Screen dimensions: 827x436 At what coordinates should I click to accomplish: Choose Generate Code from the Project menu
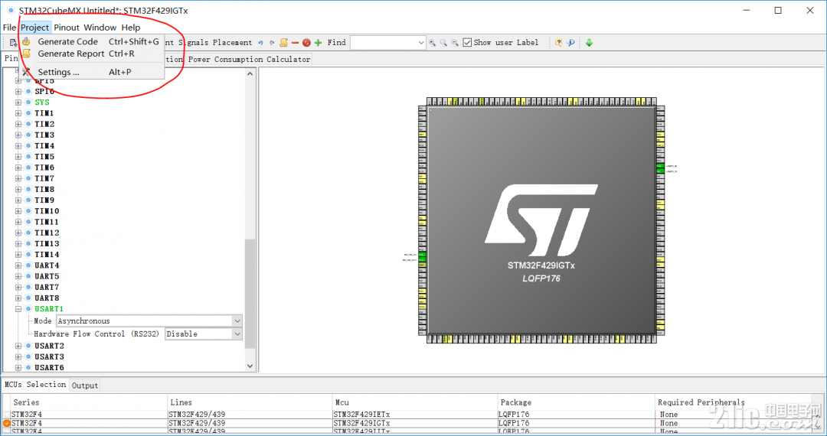90,41
